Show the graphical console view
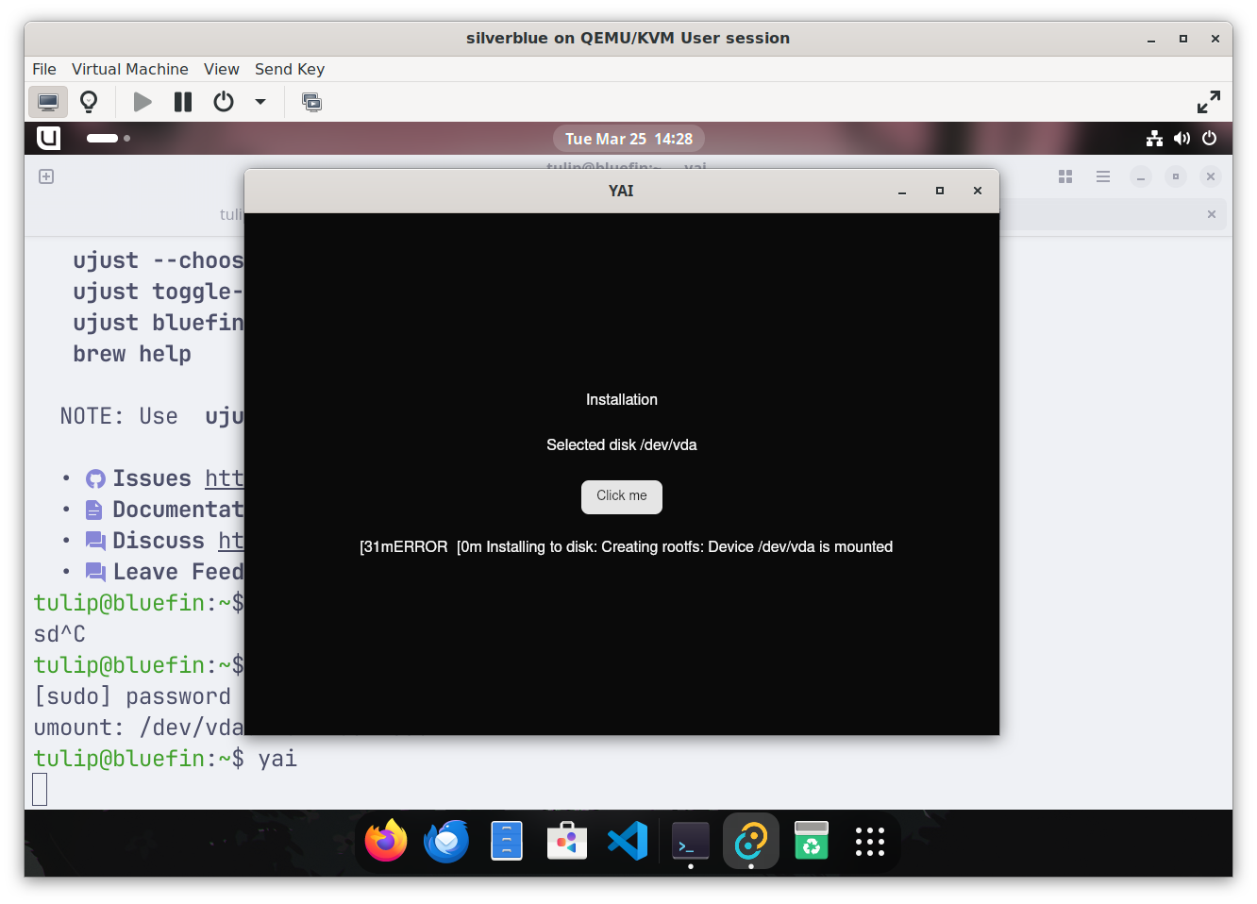 click(x=47, y=102)
